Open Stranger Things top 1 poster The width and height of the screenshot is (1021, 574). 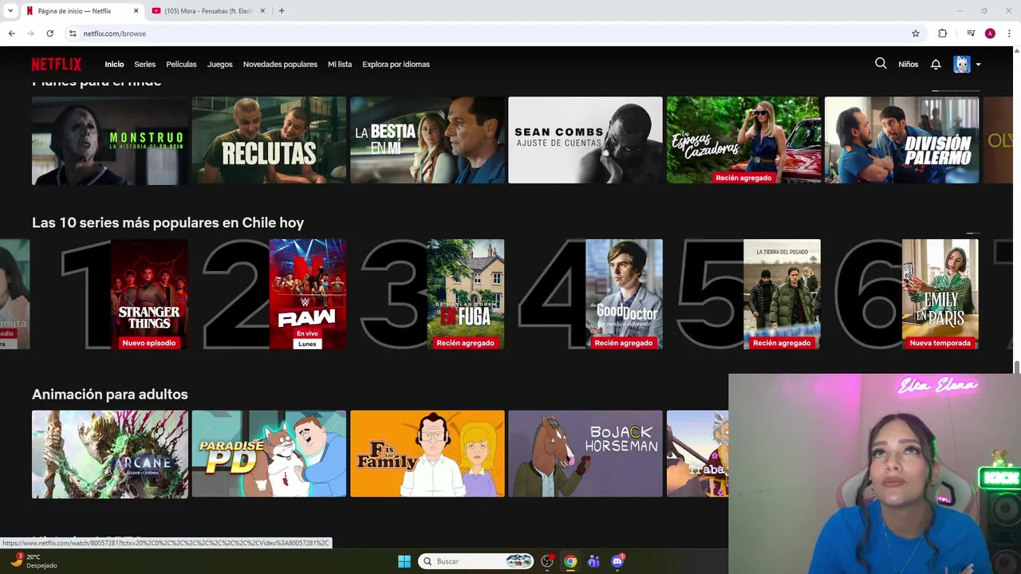[x=149, y=294]
